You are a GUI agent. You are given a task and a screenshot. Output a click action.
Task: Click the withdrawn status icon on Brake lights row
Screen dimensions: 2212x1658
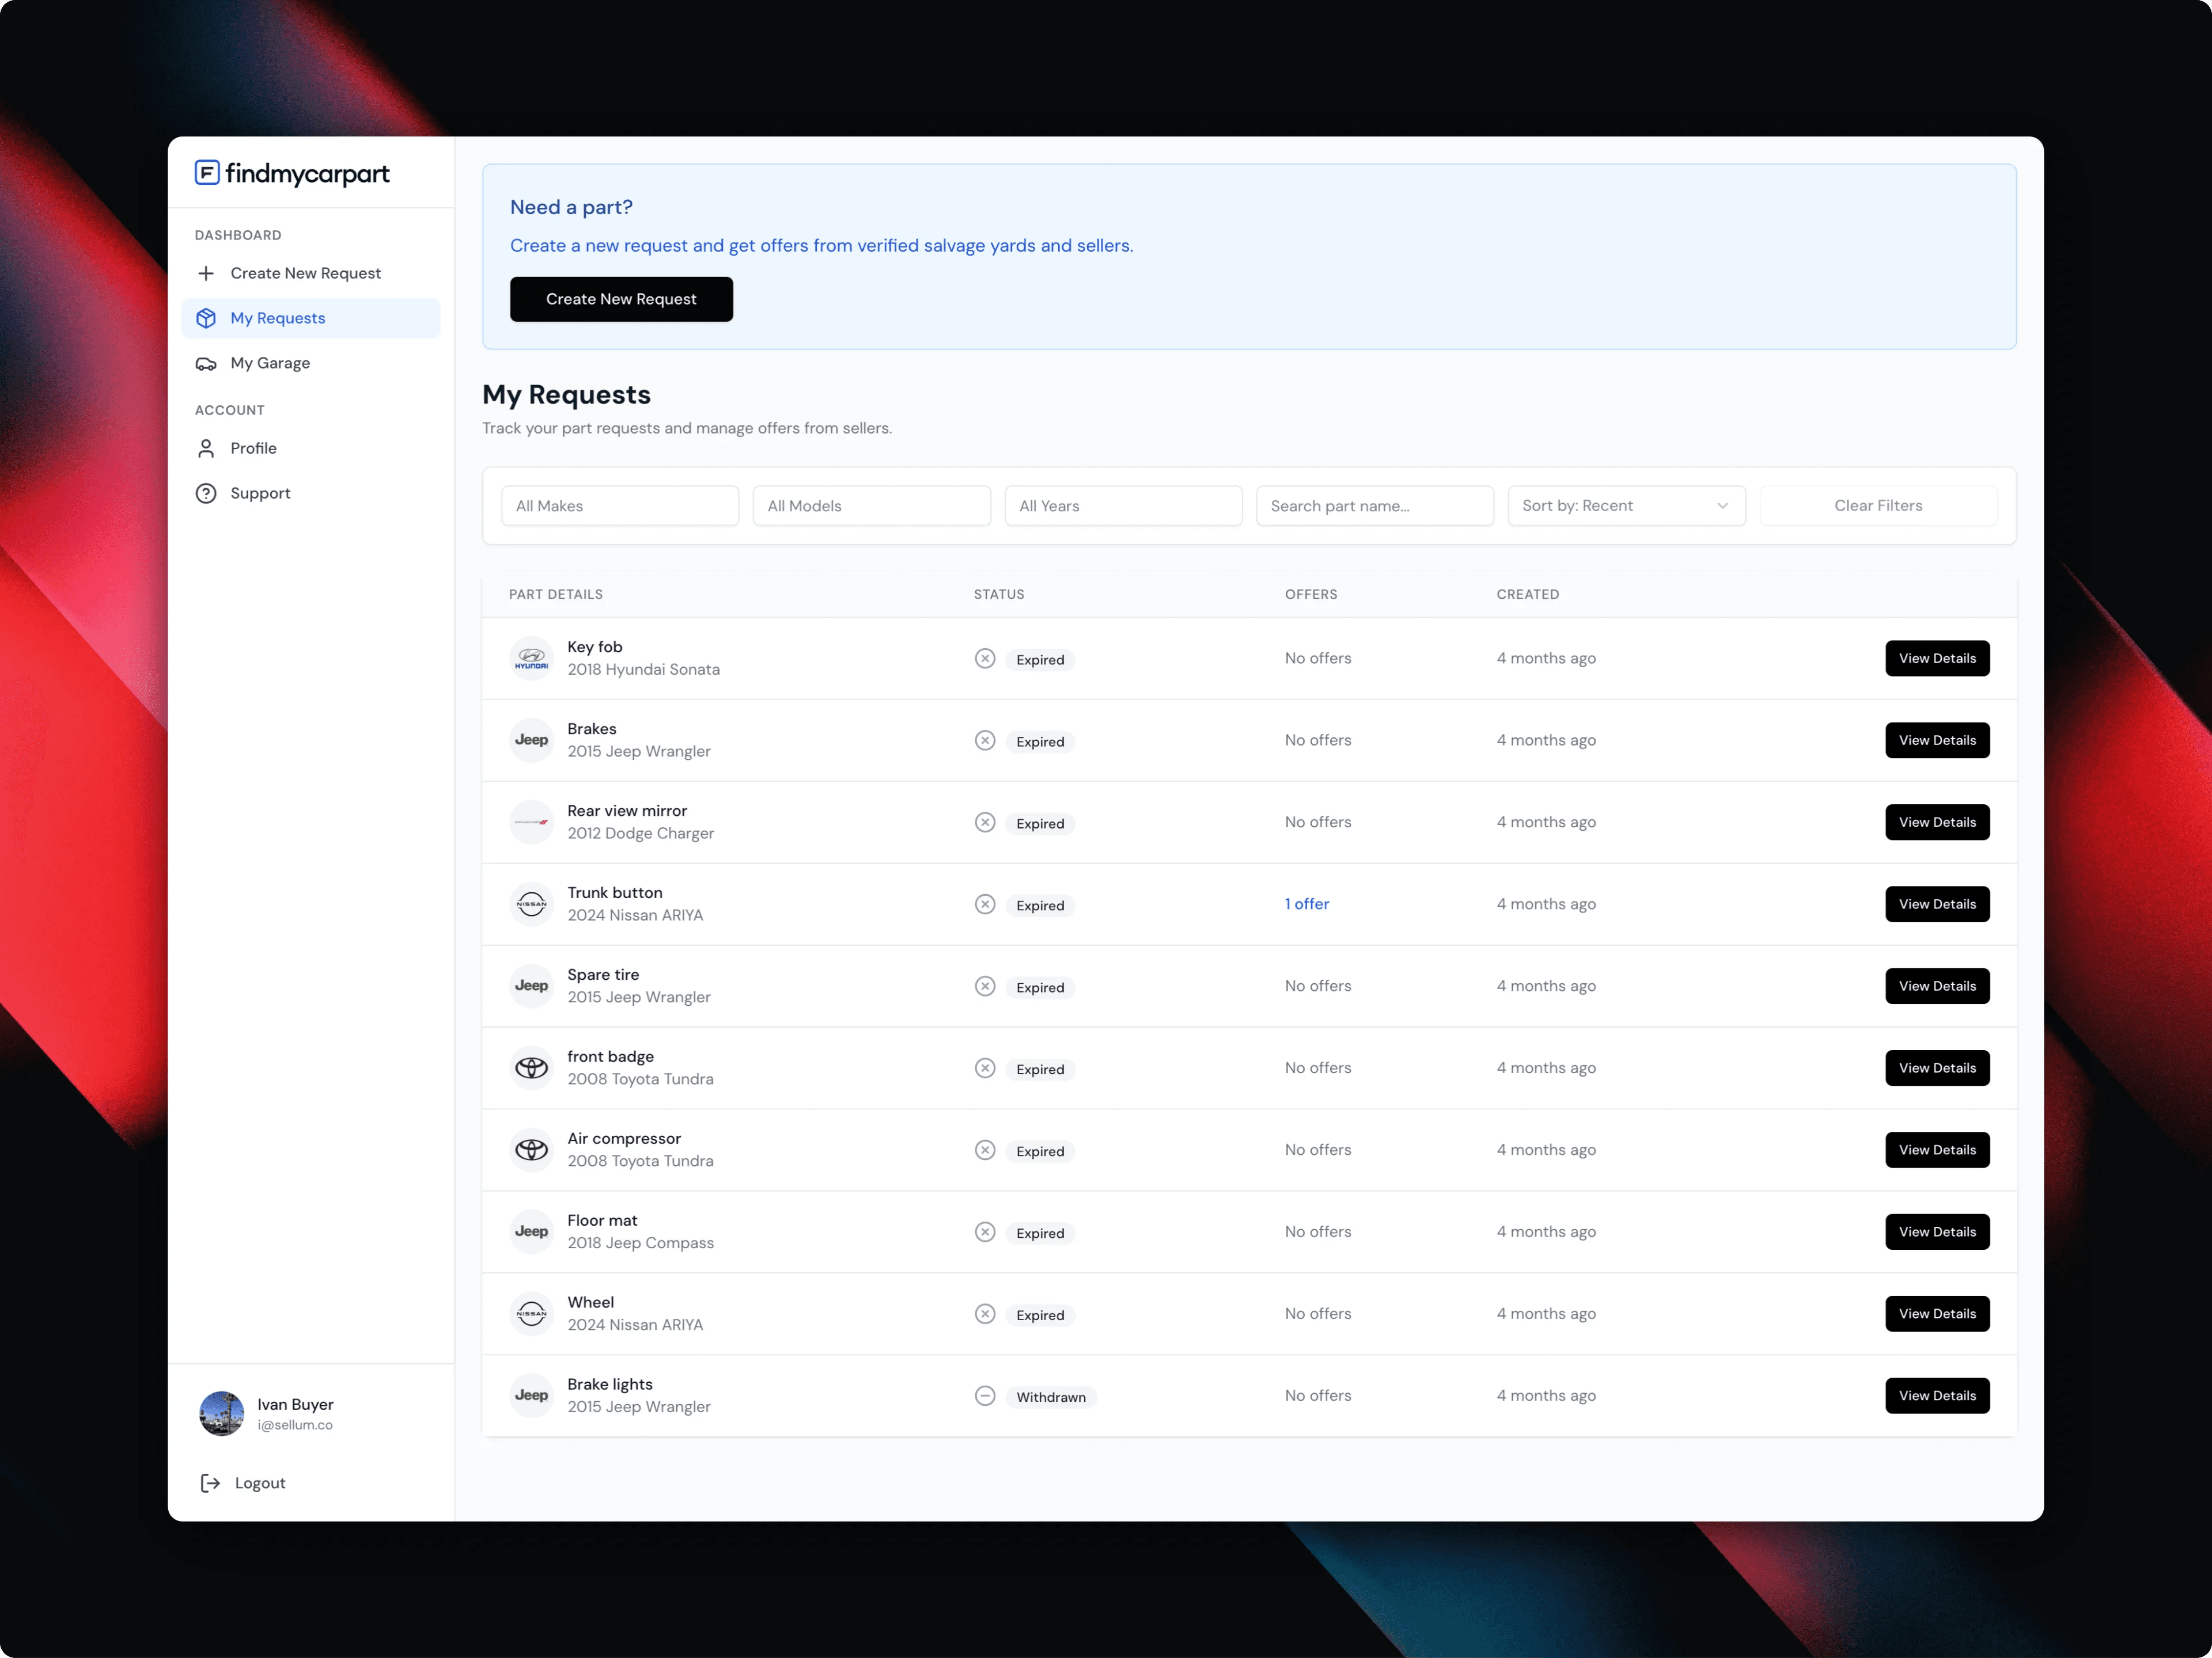pos(985,1395)
